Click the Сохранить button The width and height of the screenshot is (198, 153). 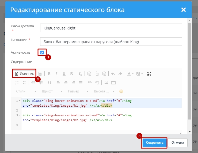[x=154, y=143]
